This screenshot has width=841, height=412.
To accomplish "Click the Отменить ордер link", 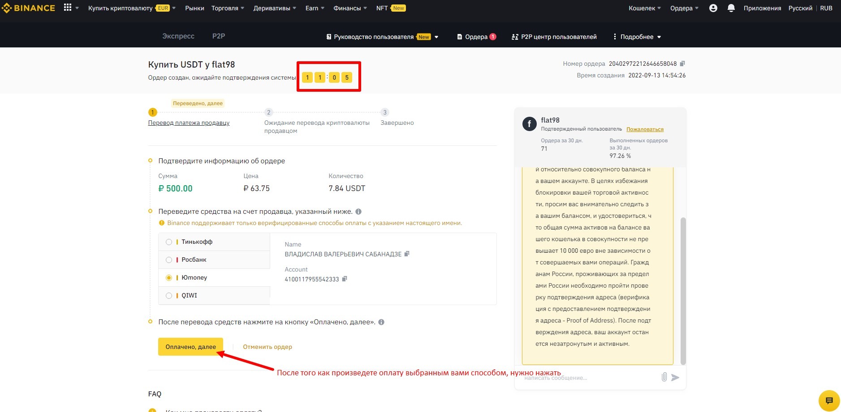I will pyautogui.click(x=267, y=347).
